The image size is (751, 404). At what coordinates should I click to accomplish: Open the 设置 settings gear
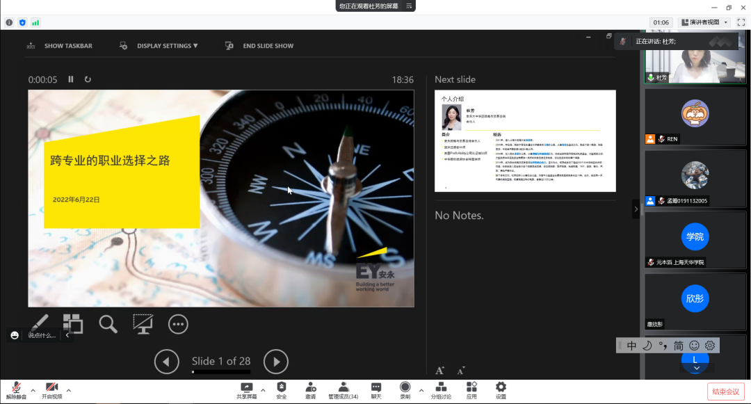[501, 389]
